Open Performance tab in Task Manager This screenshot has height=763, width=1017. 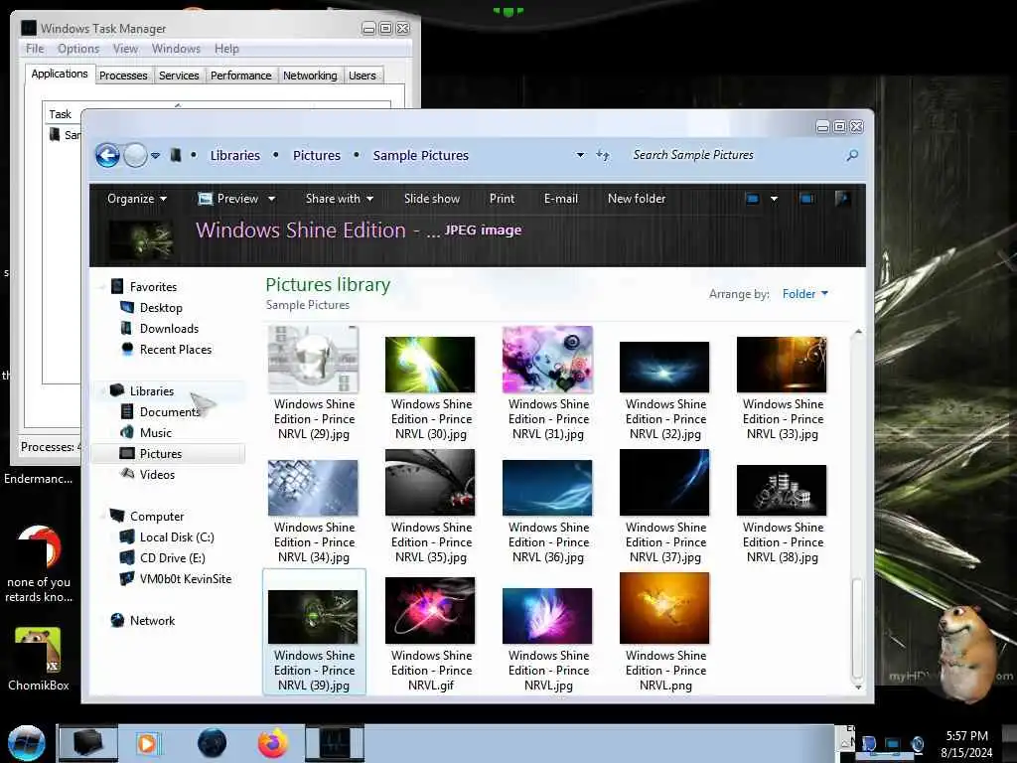[x=240, y=76]
